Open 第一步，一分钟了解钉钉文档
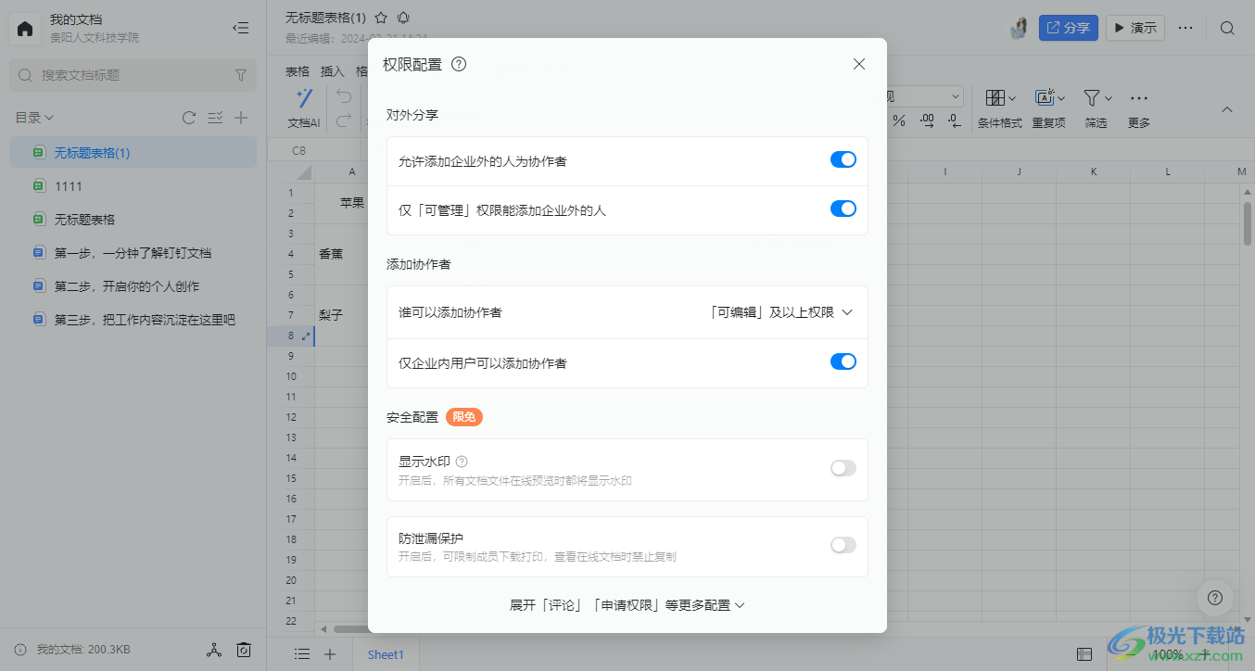 133,253
